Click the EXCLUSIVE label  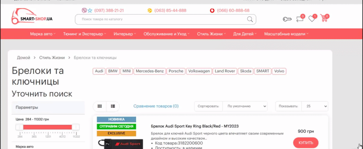(x=117, y=133)
